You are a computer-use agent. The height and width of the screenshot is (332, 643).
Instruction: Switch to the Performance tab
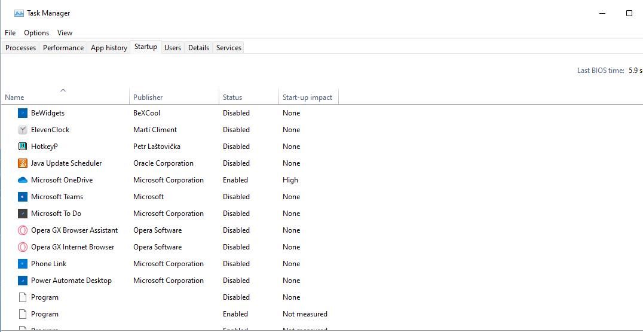click(63, 48)
